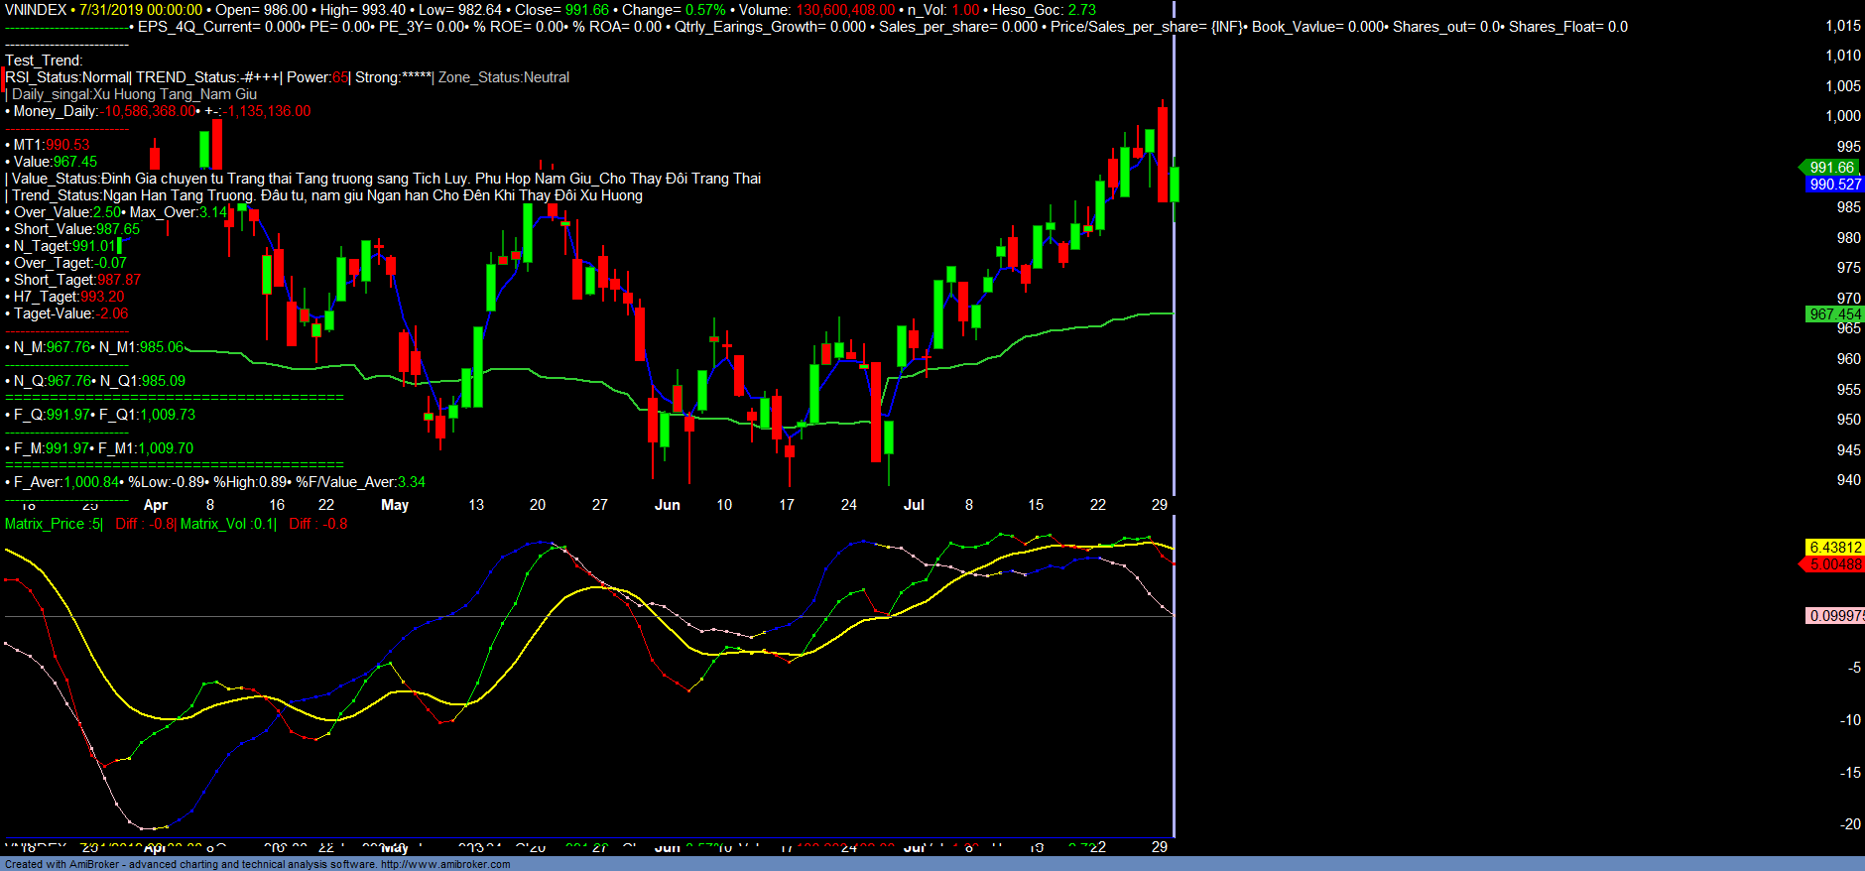Viewport: 1865px width, 871px height.
Task: Click the green 967.454 value label
Action: tap(1834, 314)
